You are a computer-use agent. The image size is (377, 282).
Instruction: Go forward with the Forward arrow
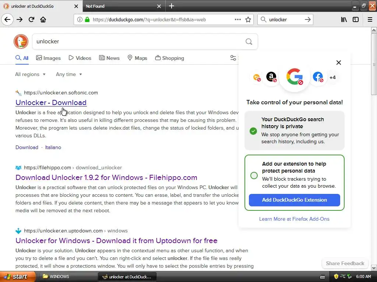(x=20, y=19)
